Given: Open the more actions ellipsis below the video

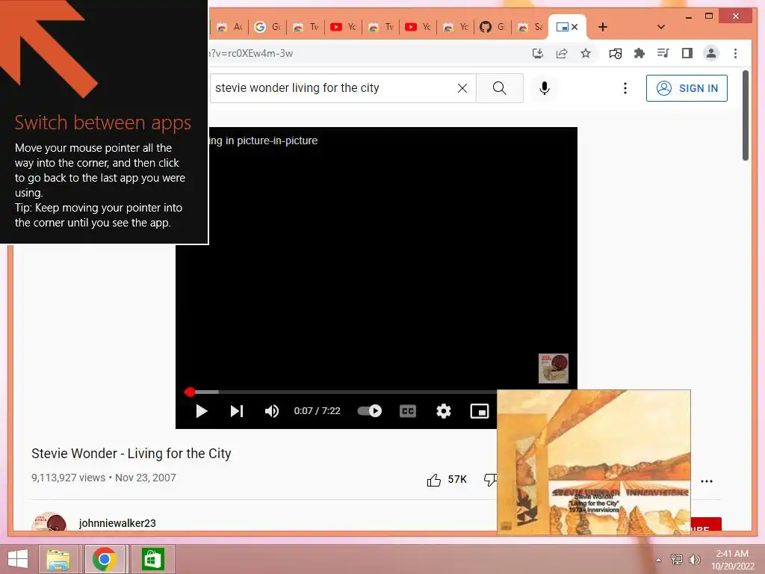Looking at the screenshot, I should tap(706, 481).
